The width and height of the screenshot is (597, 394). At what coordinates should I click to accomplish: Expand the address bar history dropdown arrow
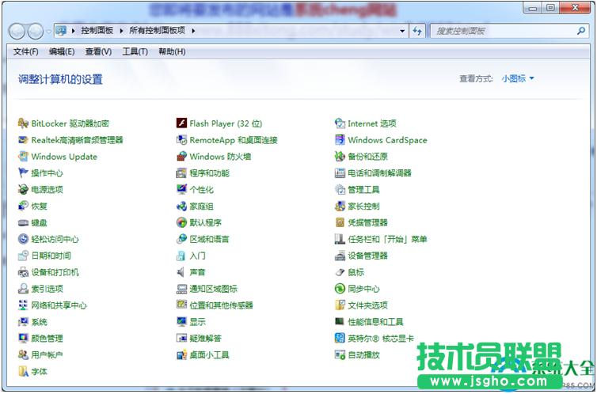[x=402, y=31]
